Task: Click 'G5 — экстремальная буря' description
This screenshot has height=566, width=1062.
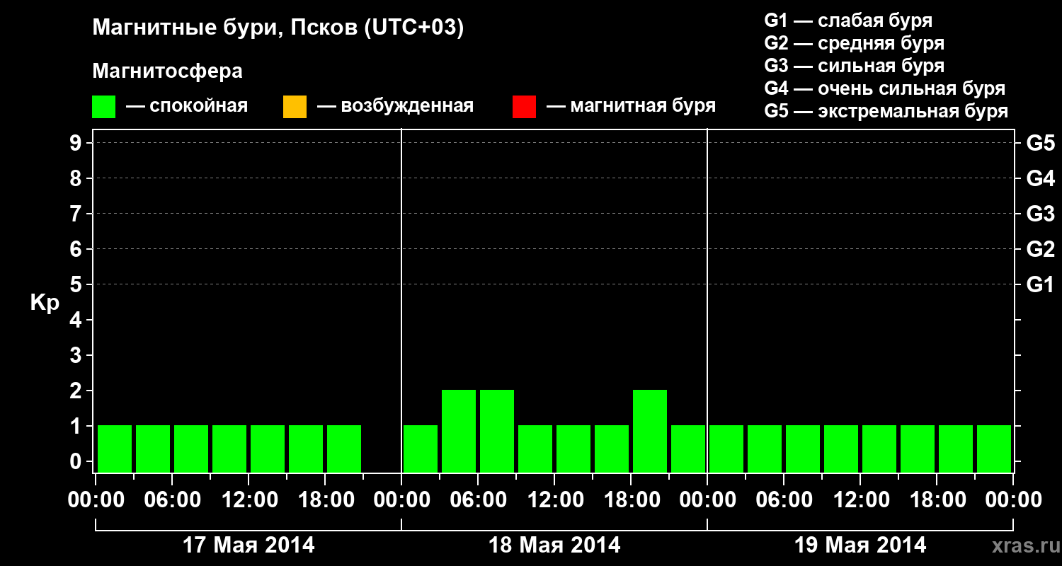Action: (886, 112)
